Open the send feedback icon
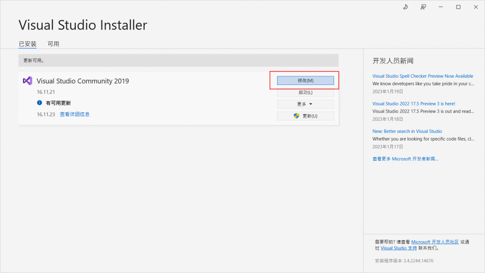This screenshot has width=485, height=273. pyautogui.click(x=423, y=7)
